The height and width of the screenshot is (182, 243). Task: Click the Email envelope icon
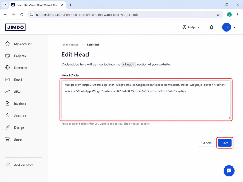(7, 80)
